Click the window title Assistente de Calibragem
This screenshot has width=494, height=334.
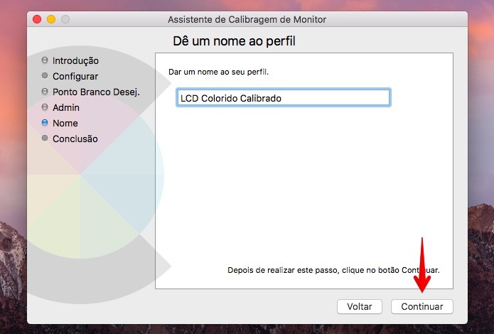(x=247, y=19)
